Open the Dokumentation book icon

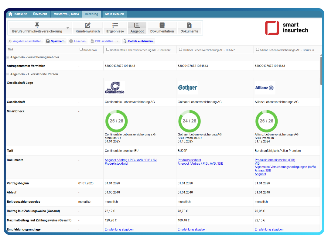(x=162, y=26)
